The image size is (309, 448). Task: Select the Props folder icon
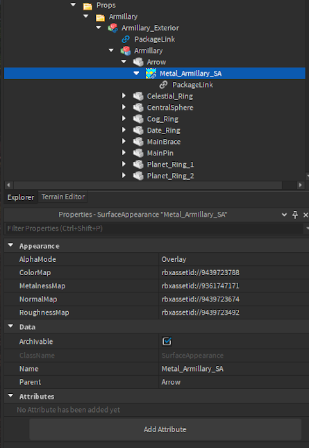tap(87, 6)
